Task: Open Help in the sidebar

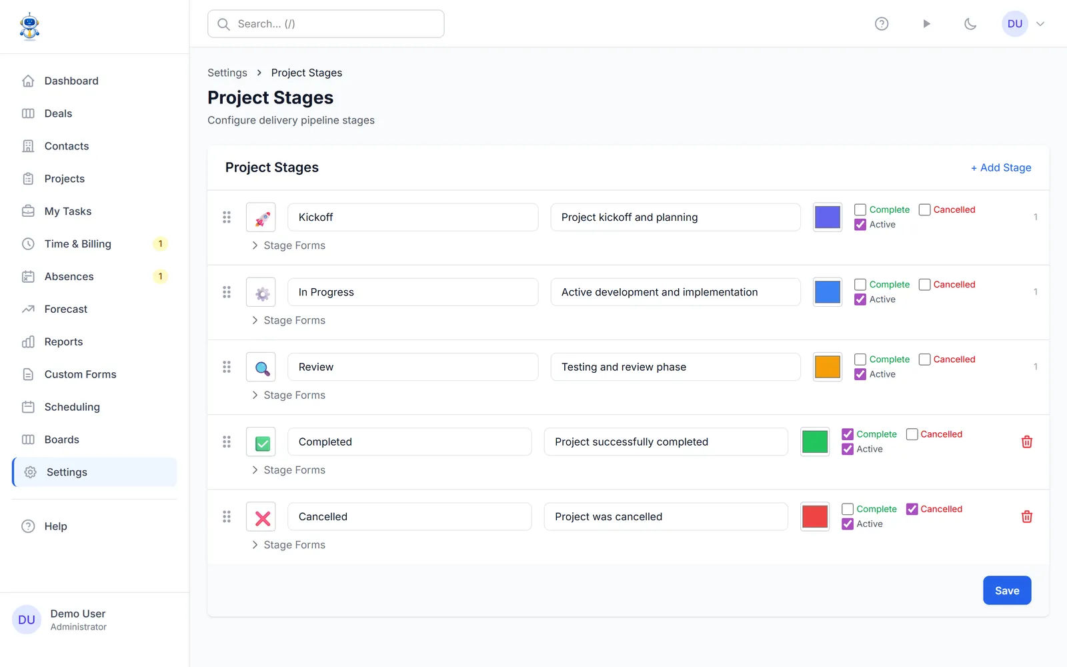Action: (x=94, y=526)
